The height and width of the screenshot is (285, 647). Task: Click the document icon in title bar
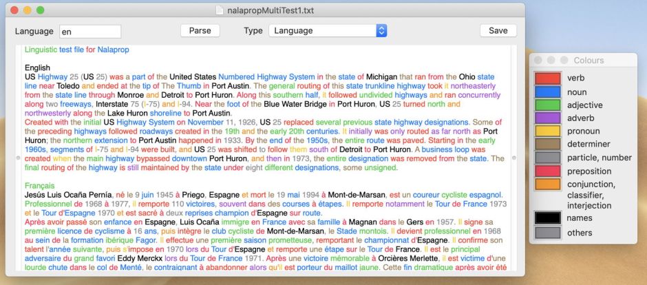click(x=220, y=10)
